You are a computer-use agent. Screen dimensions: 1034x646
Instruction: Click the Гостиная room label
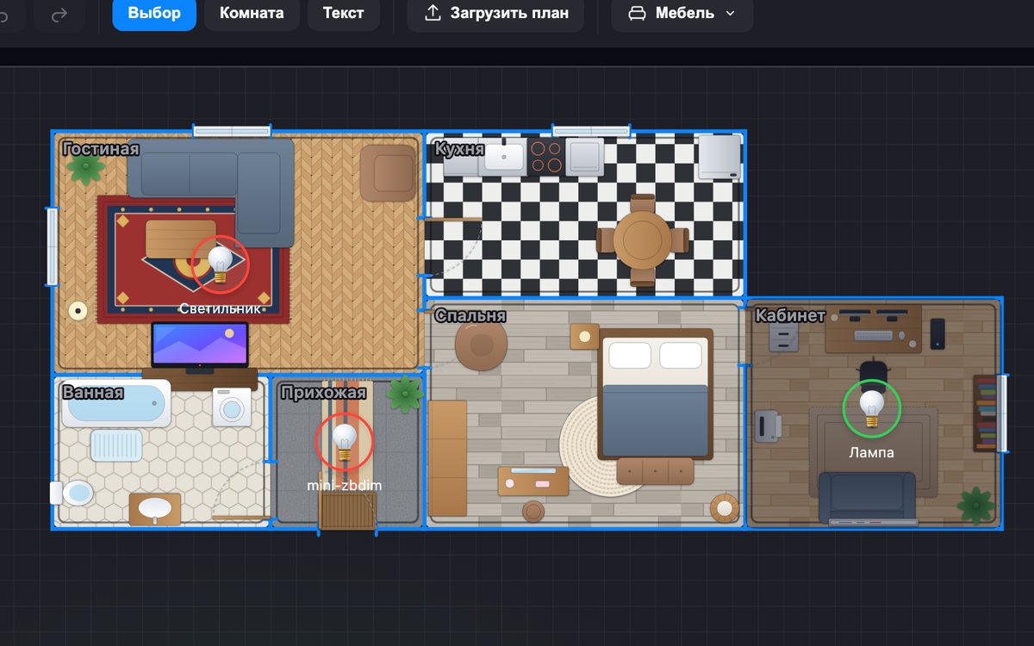coord(101,149)
